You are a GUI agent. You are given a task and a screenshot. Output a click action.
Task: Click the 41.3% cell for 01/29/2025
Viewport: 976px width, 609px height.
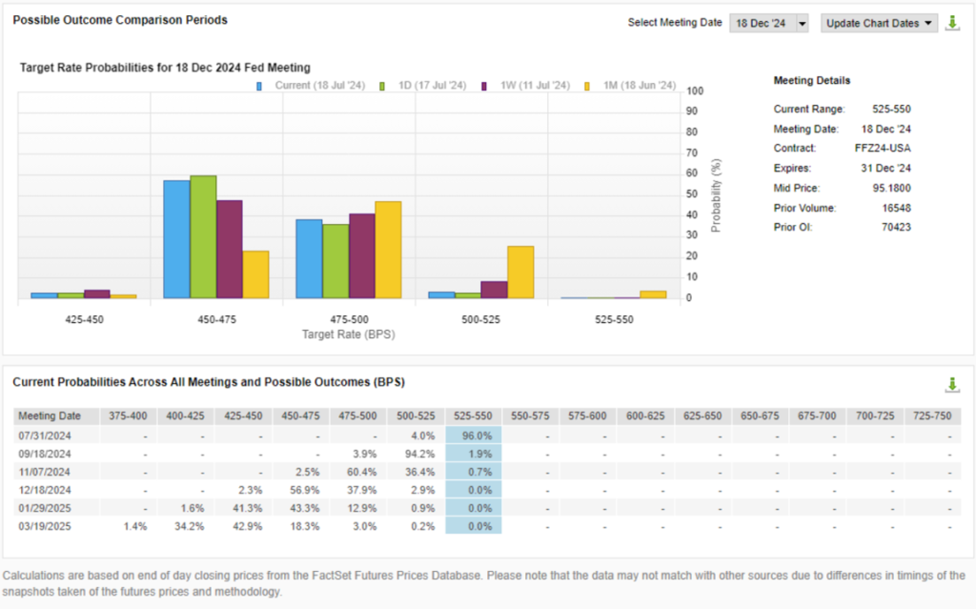pos(243,508)
